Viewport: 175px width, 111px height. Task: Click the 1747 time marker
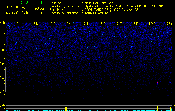(x=119, y=24)
